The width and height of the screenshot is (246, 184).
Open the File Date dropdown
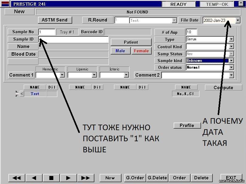pos(238,20)
